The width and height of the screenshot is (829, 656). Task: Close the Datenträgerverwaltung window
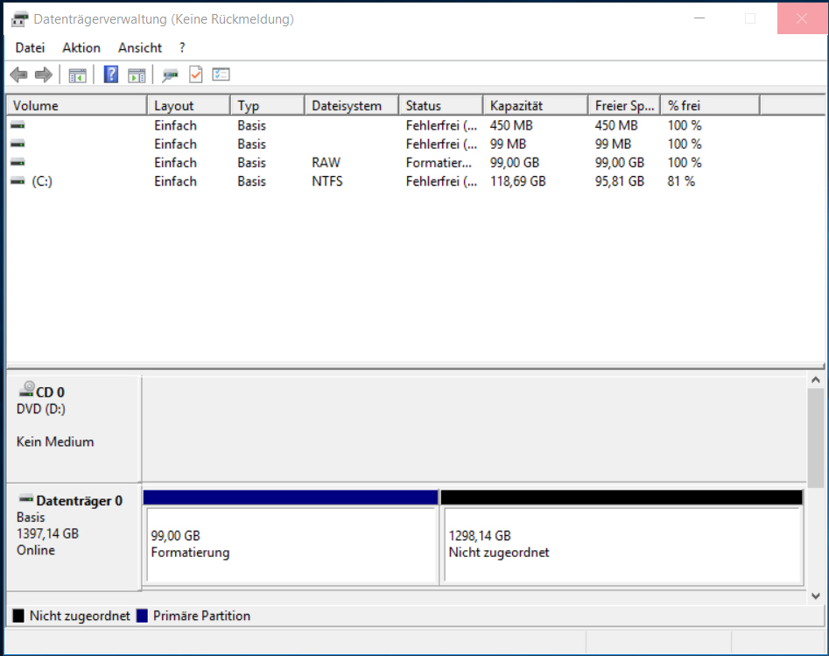[802, 18]
